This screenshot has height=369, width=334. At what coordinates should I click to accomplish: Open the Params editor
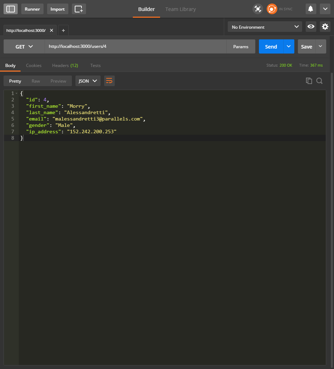241,46
